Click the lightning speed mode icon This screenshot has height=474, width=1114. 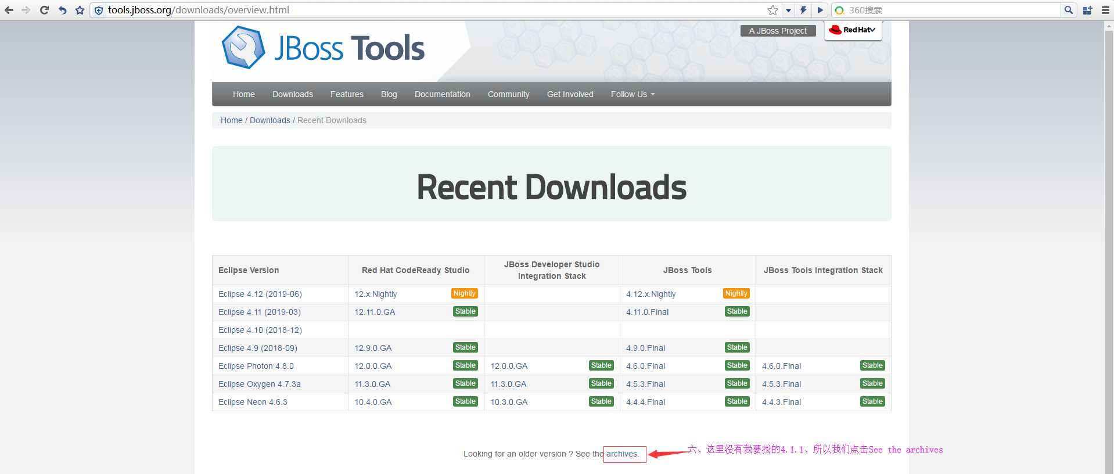[x=803, y=10]
